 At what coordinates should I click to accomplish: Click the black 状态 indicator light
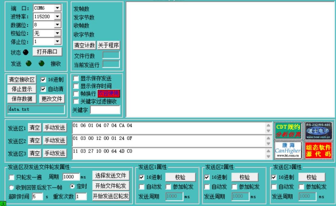tap(26, 52)
